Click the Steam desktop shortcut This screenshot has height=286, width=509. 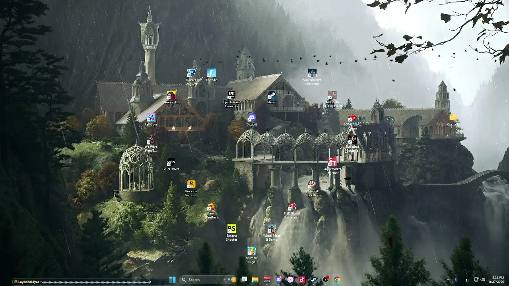[x=272, y=98]
